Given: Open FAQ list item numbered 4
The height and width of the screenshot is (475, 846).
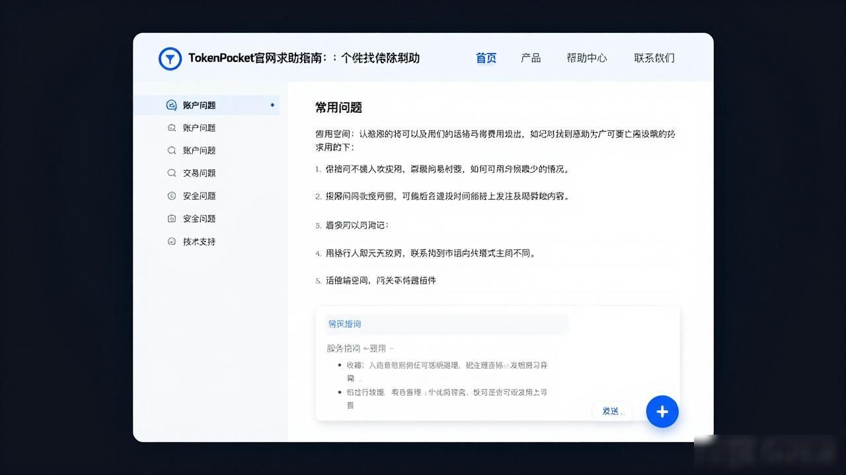Looking at the screenshot, I should pyautogui.click(x=425, y=253).
